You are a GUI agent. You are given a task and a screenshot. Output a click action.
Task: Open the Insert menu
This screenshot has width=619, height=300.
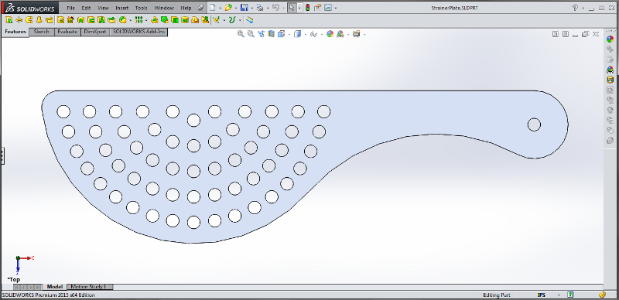[x=122, y=8]
